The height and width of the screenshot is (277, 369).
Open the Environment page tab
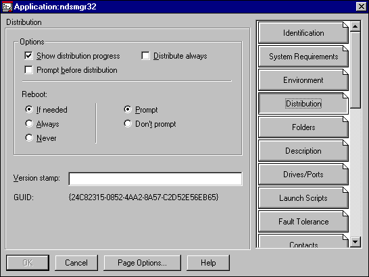tap(303, 80)
